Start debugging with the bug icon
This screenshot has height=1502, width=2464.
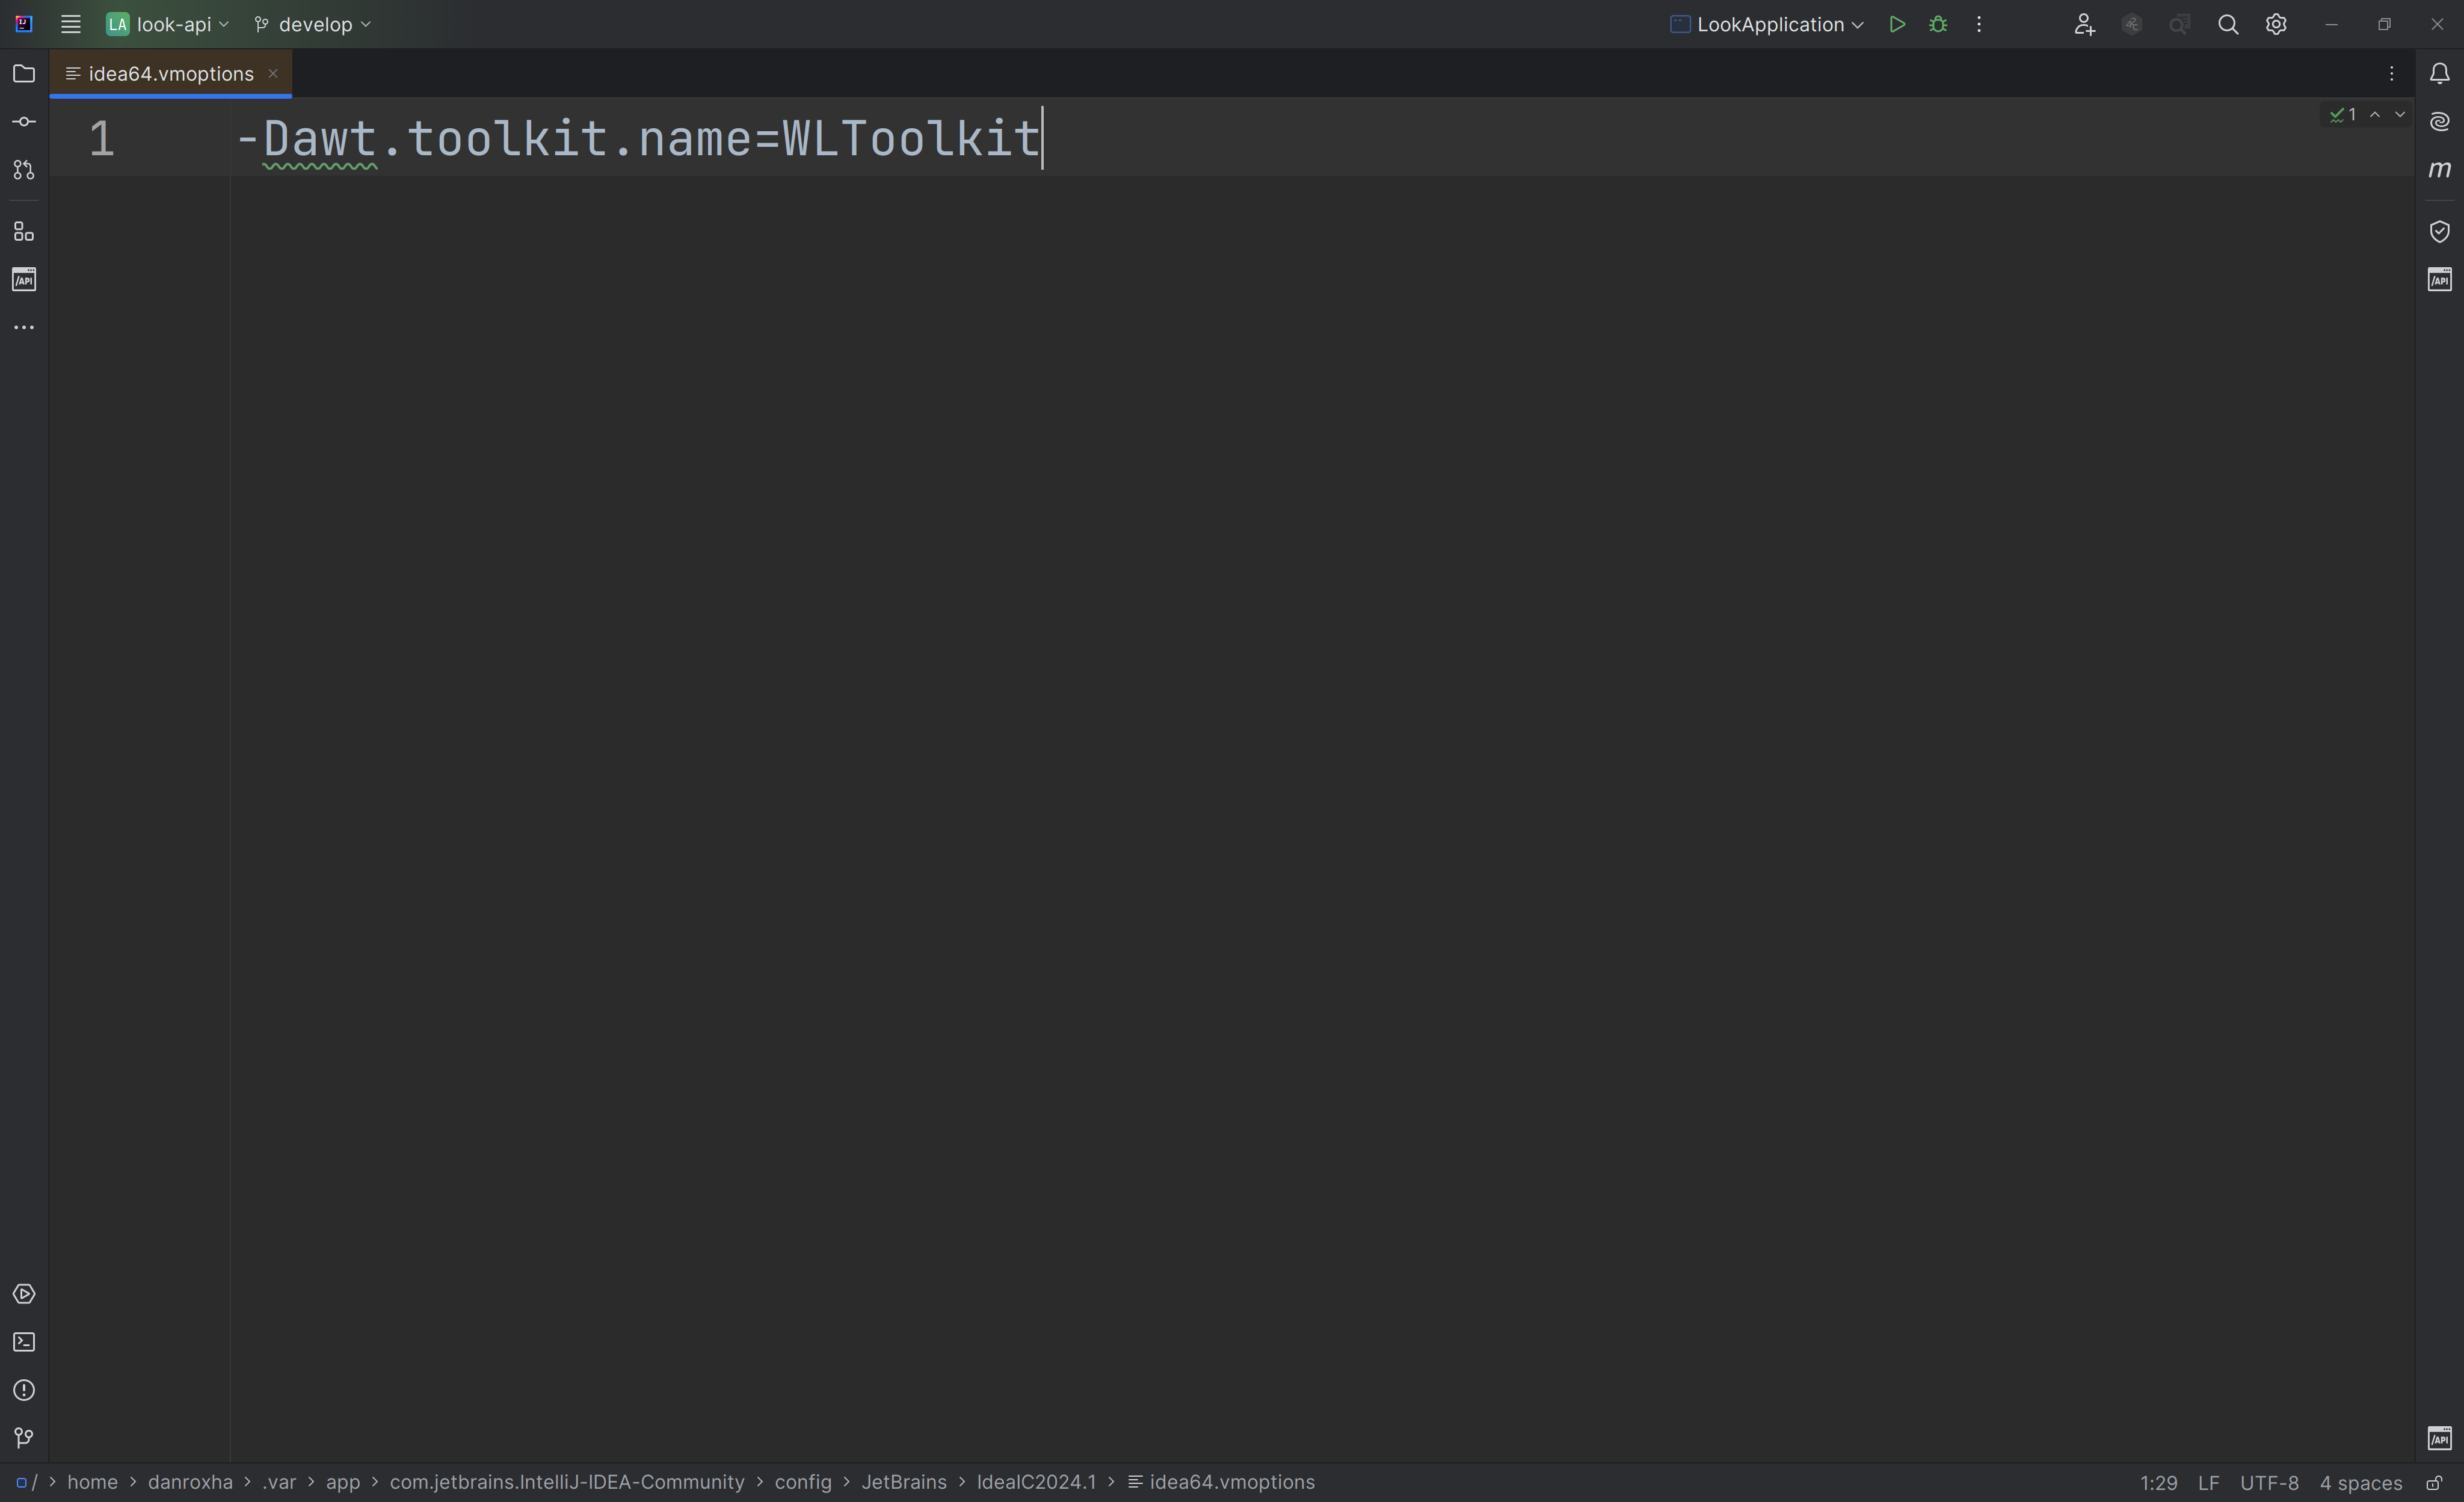pyautogui.click(x=1938, y=25)
